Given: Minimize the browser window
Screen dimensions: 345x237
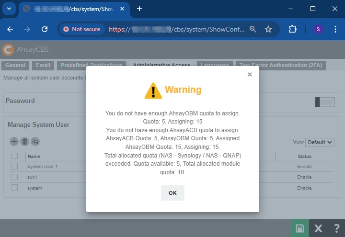Looking at the screenshot, I should (x=291, y=9).
